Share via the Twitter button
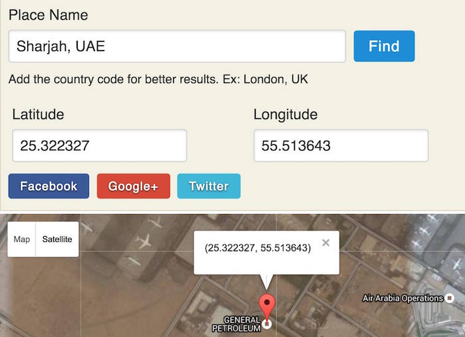Viewport: 465px width, 337px height. 209,187
